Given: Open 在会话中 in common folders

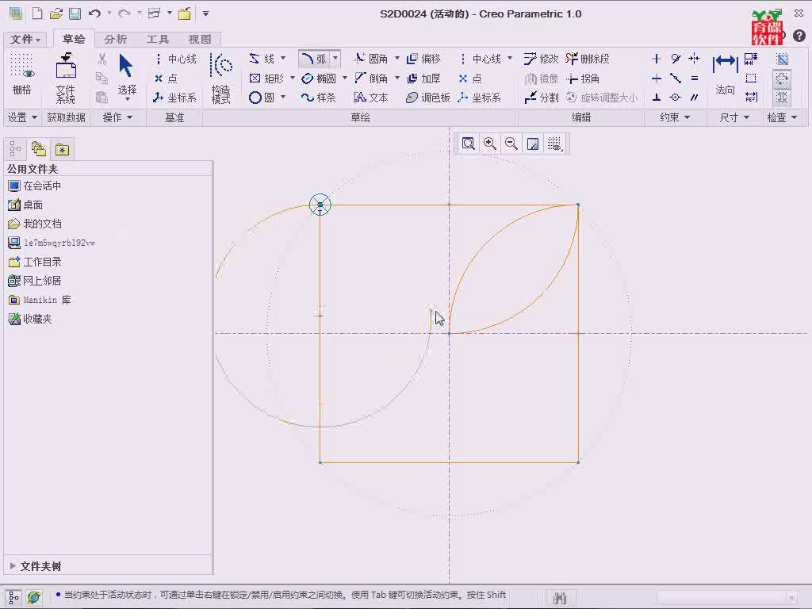Looking at the screenshot, I should pyautogui.click(x=35, y=186).
